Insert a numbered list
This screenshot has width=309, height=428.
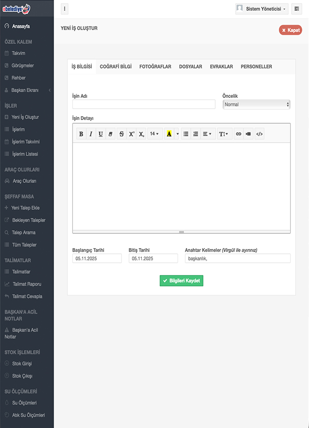pos(195,134)
